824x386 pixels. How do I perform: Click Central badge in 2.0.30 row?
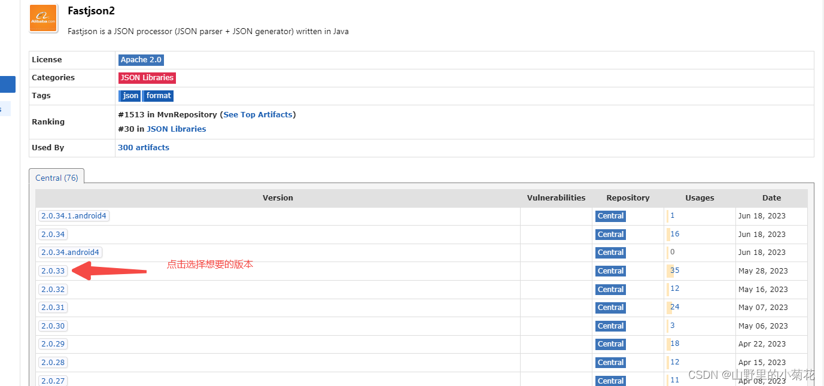click(610, 326)
